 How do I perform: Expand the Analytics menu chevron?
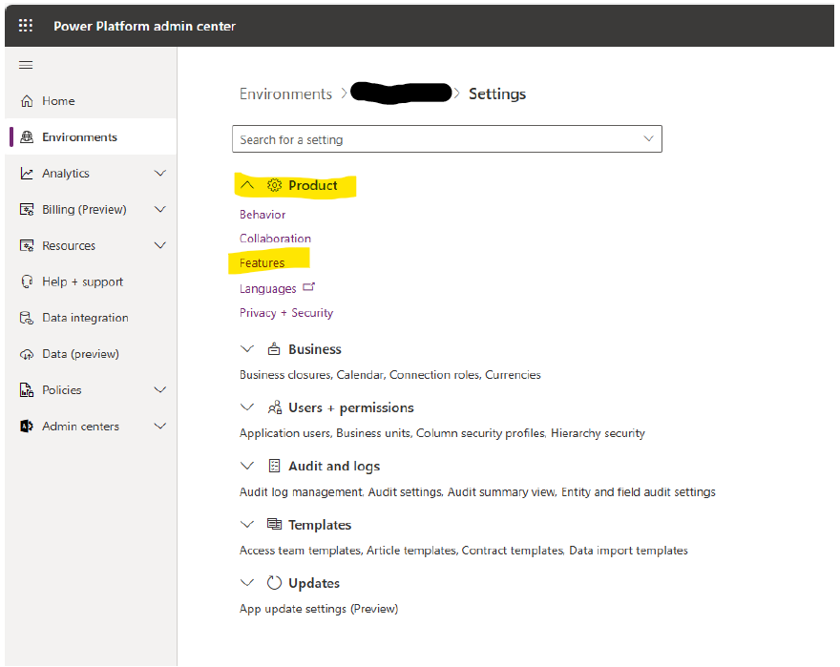pos(159,173)
